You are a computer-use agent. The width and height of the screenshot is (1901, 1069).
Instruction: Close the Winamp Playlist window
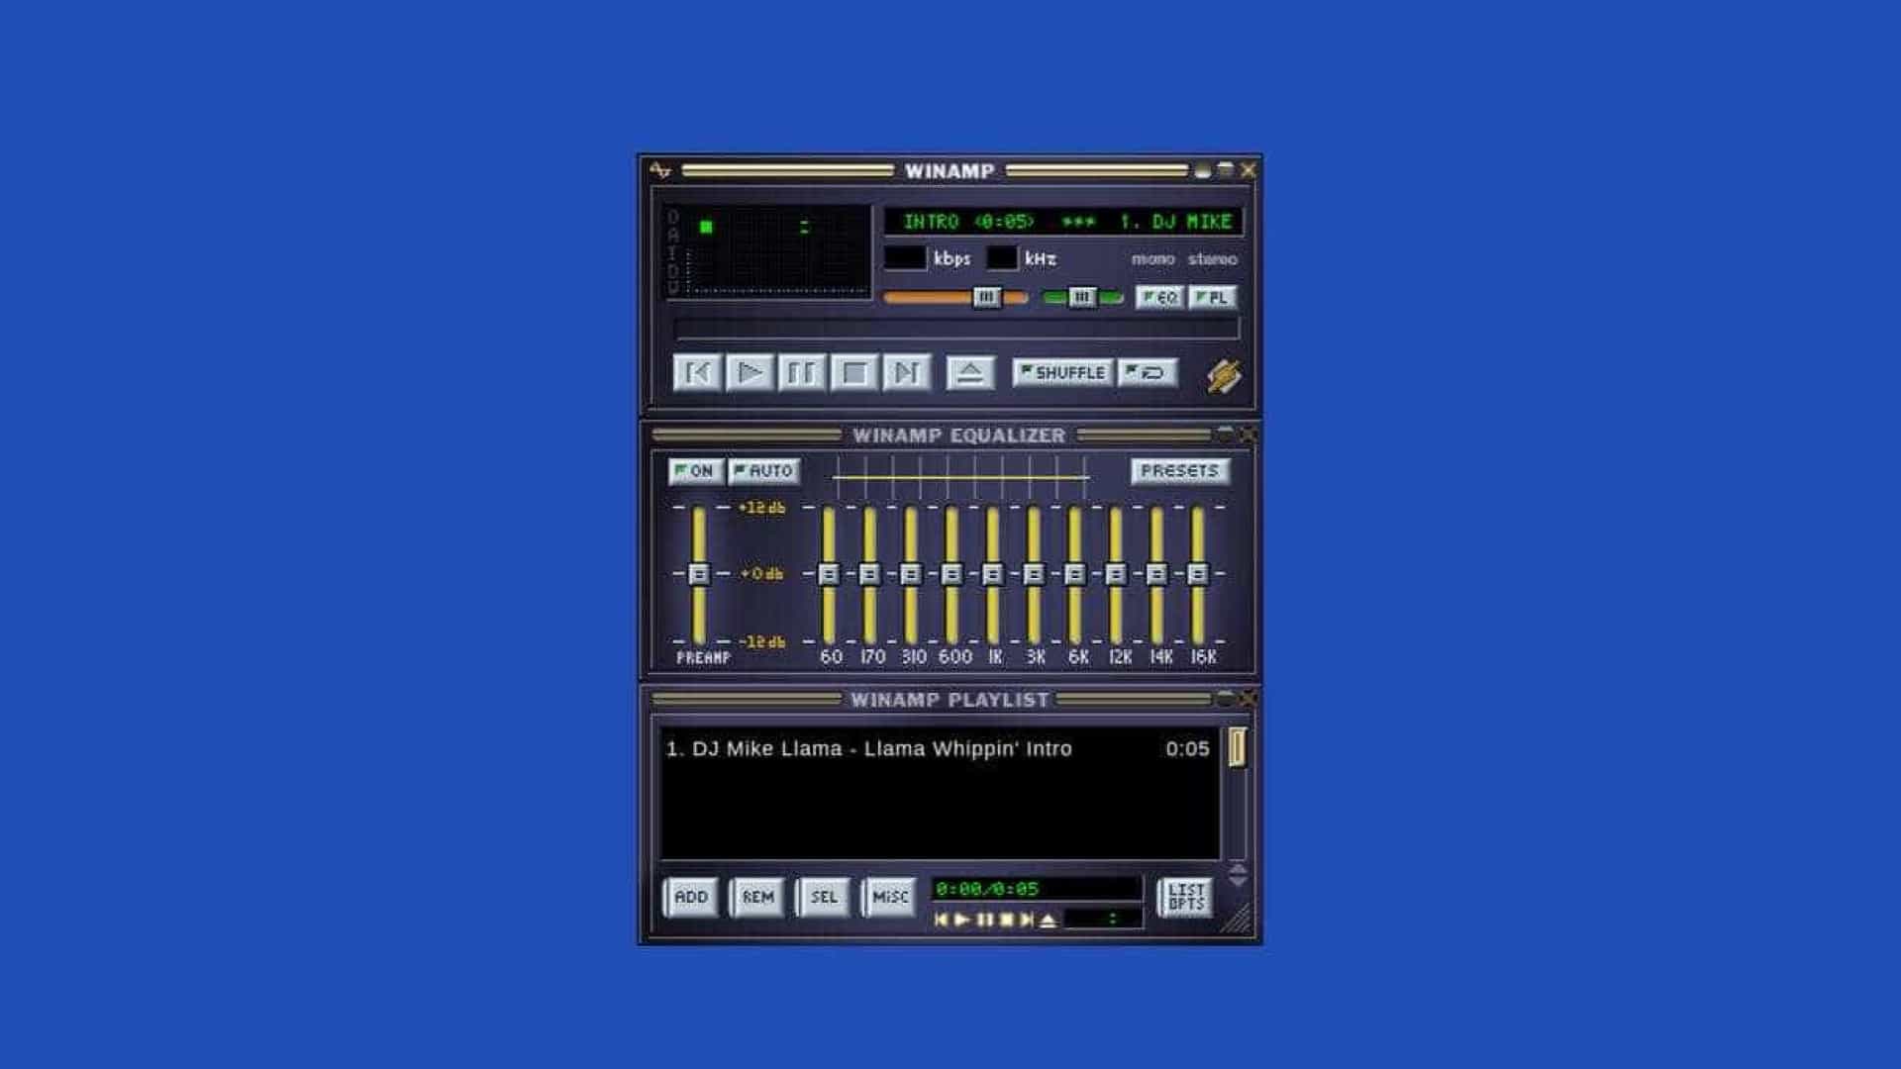click(x=1248, y=698)
